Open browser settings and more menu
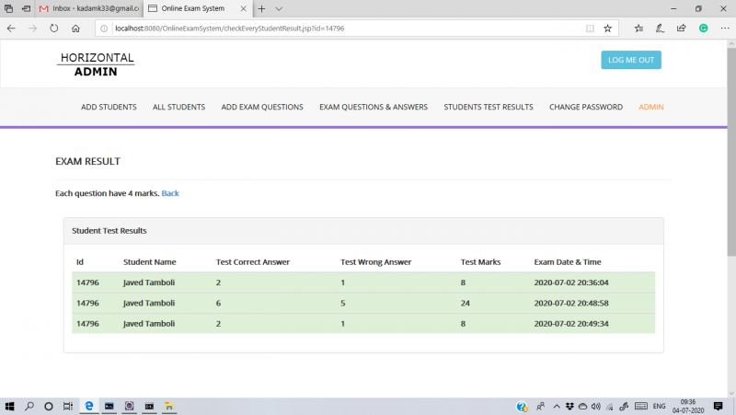 pos(725,29)
